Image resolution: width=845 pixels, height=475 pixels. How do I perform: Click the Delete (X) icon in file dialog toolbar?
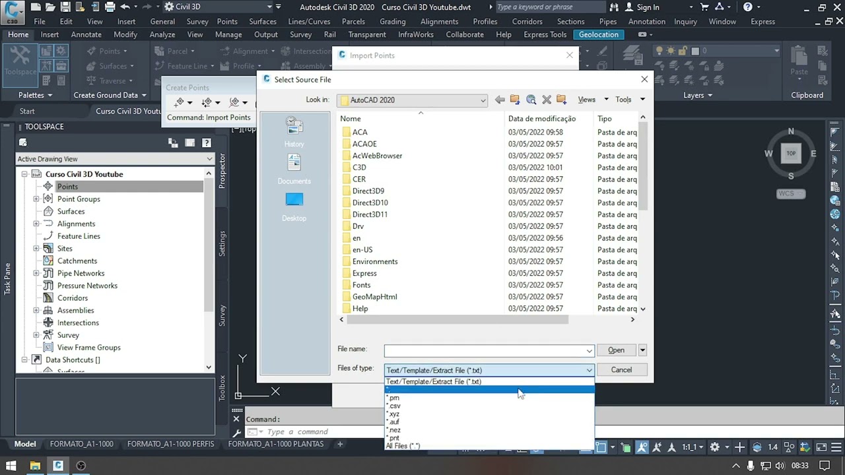click(x=547, y=100)
